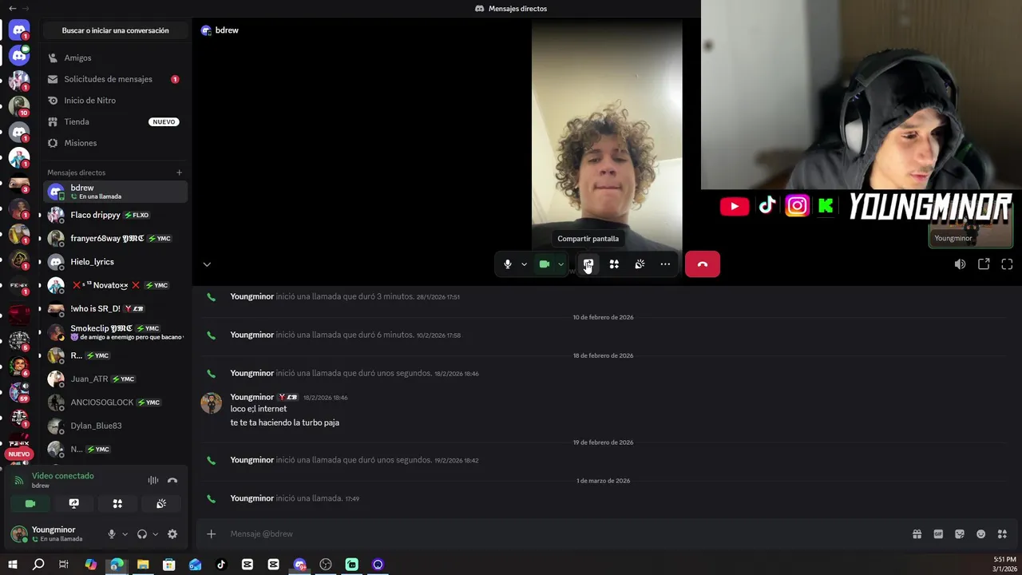Viewport: 1022px width, 575px height.
Task: Open sticker picker
Action: pos(960,534)
